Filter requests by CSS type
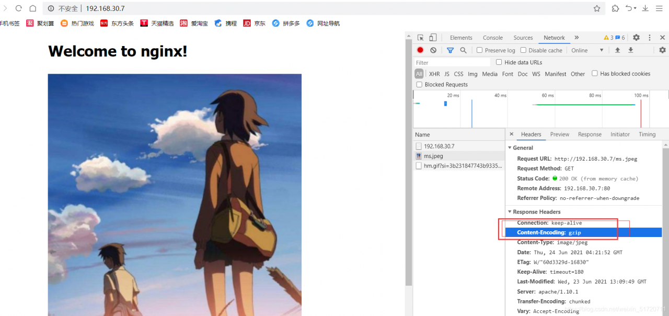This screenshot has height=316, width=669. pyautogui.click(x=458, y=74)
